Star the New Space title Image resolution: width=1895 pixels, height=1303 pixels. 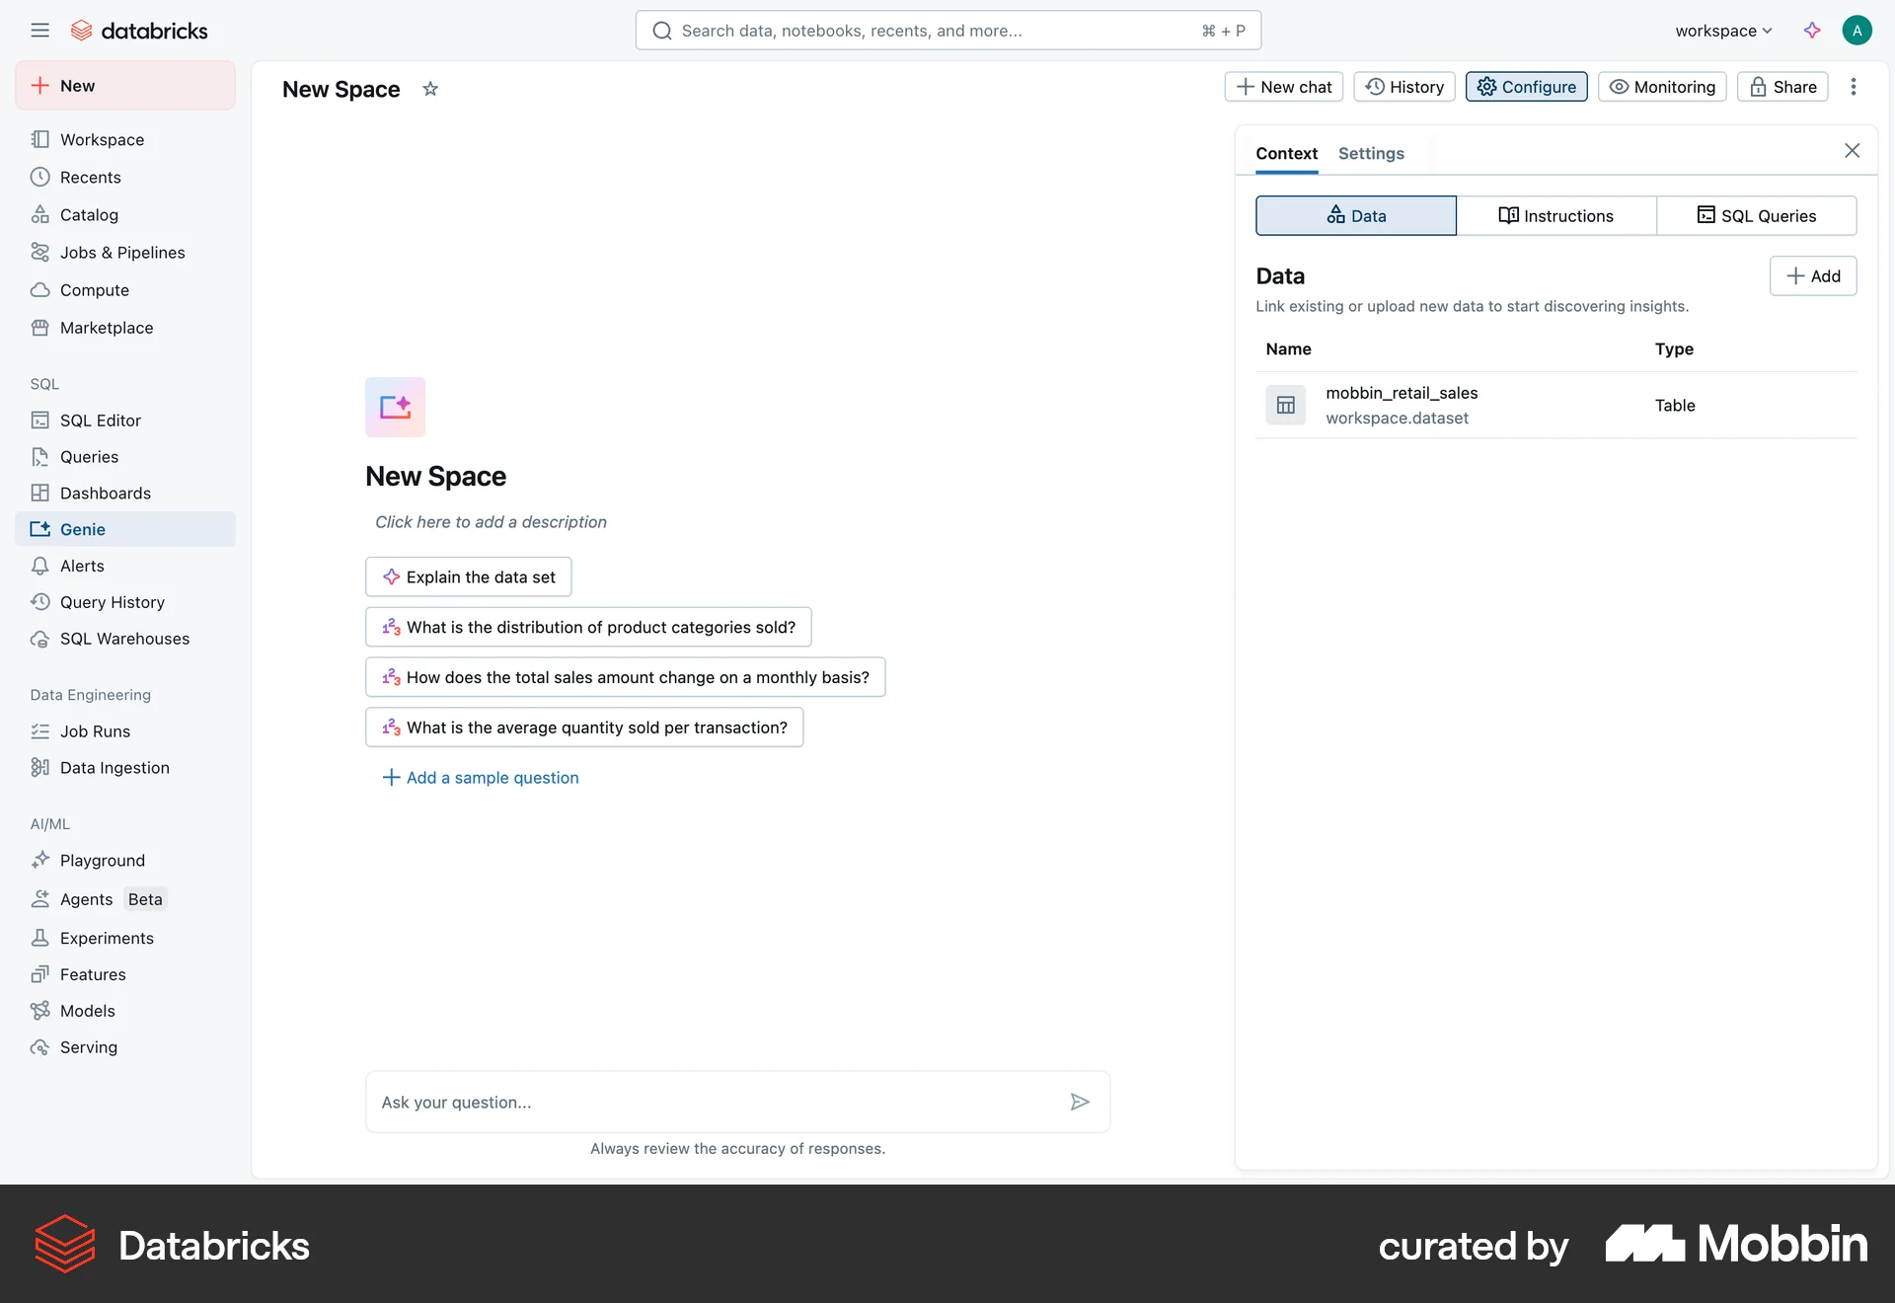click(429, 89)
